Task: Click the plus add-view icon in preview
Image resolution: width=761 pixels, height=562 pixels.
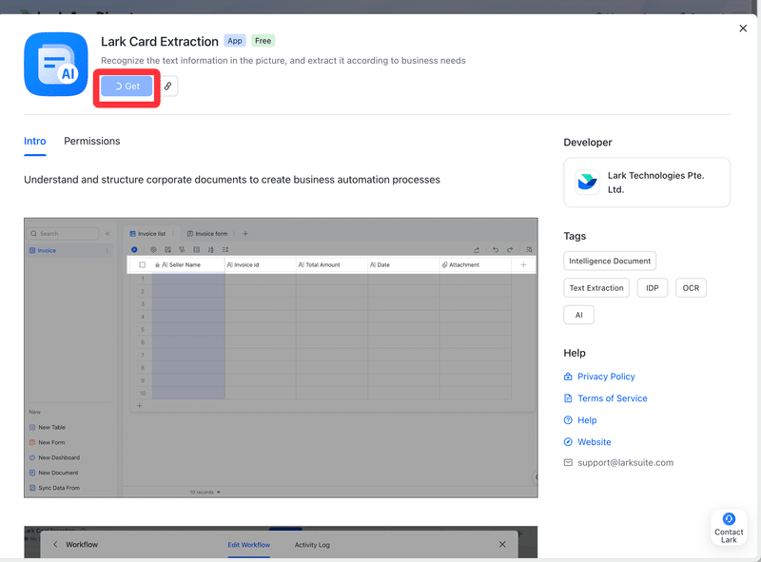Action: click(x=245, y=234)
